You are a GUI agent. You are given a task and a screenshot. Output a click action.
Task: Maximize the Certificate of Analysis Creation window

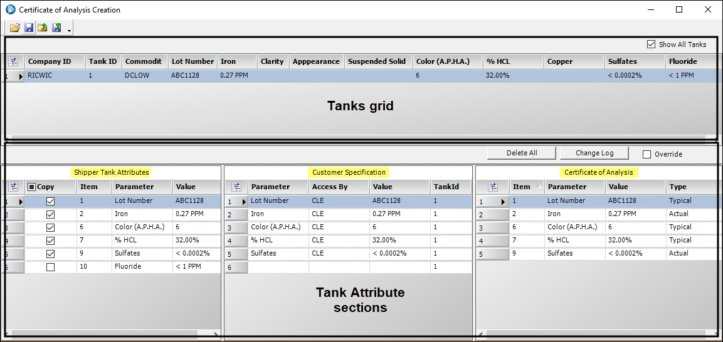click(x=678, y=9)
